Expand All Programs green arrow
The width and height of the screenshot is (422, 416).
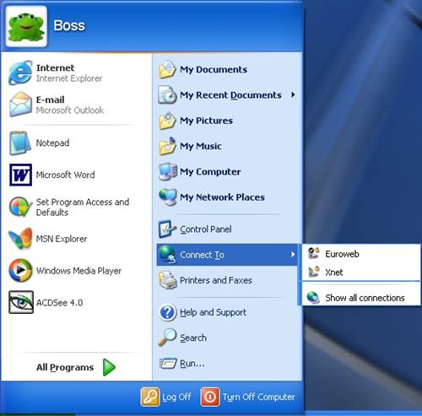[x=109, y=367]
